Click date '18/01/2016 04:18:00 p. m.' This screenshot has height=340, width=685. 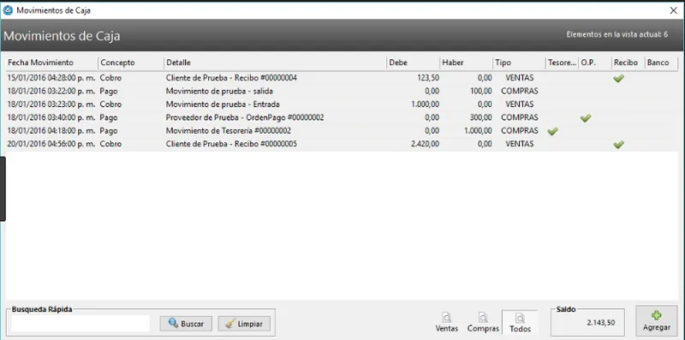point(51,131)
